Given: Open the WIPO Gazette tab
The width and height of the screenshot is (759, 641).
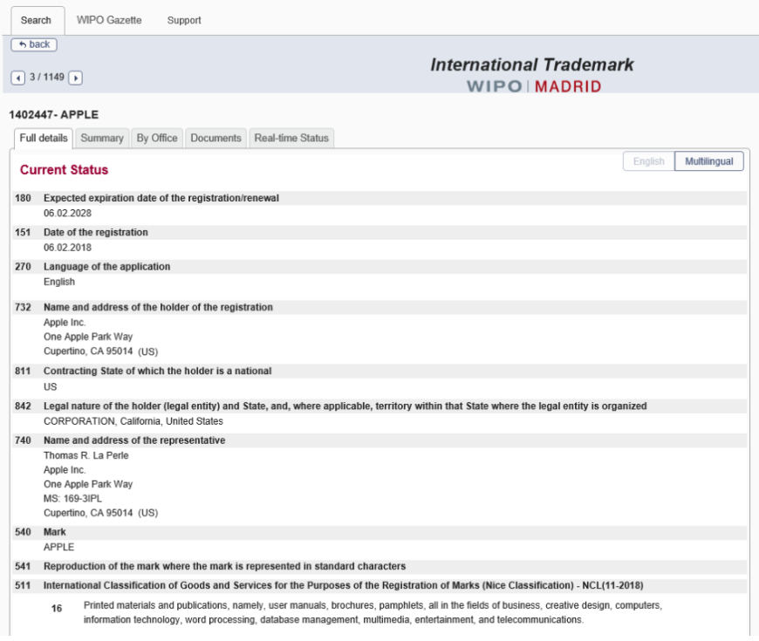Looking at the screenshot, I should (109, 20).
